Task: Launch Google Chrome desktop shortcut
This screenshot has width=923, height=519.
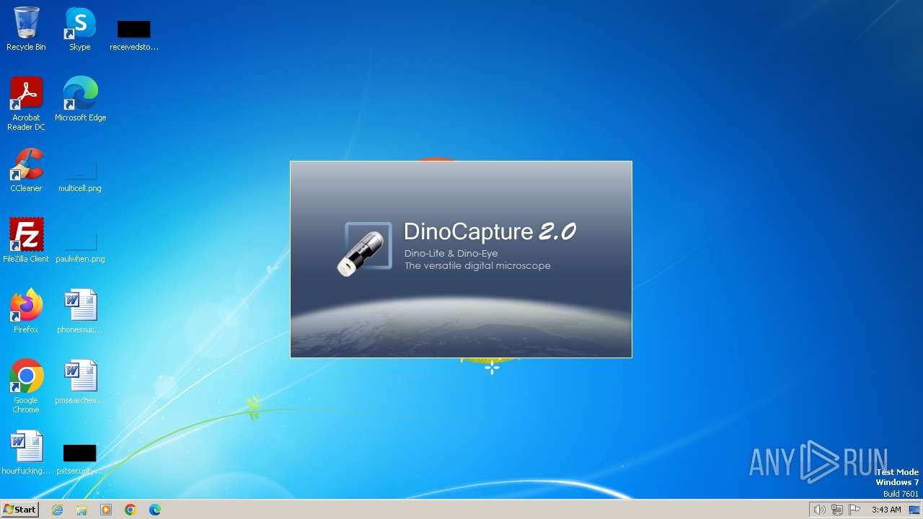Action: [x=26, y=386]
